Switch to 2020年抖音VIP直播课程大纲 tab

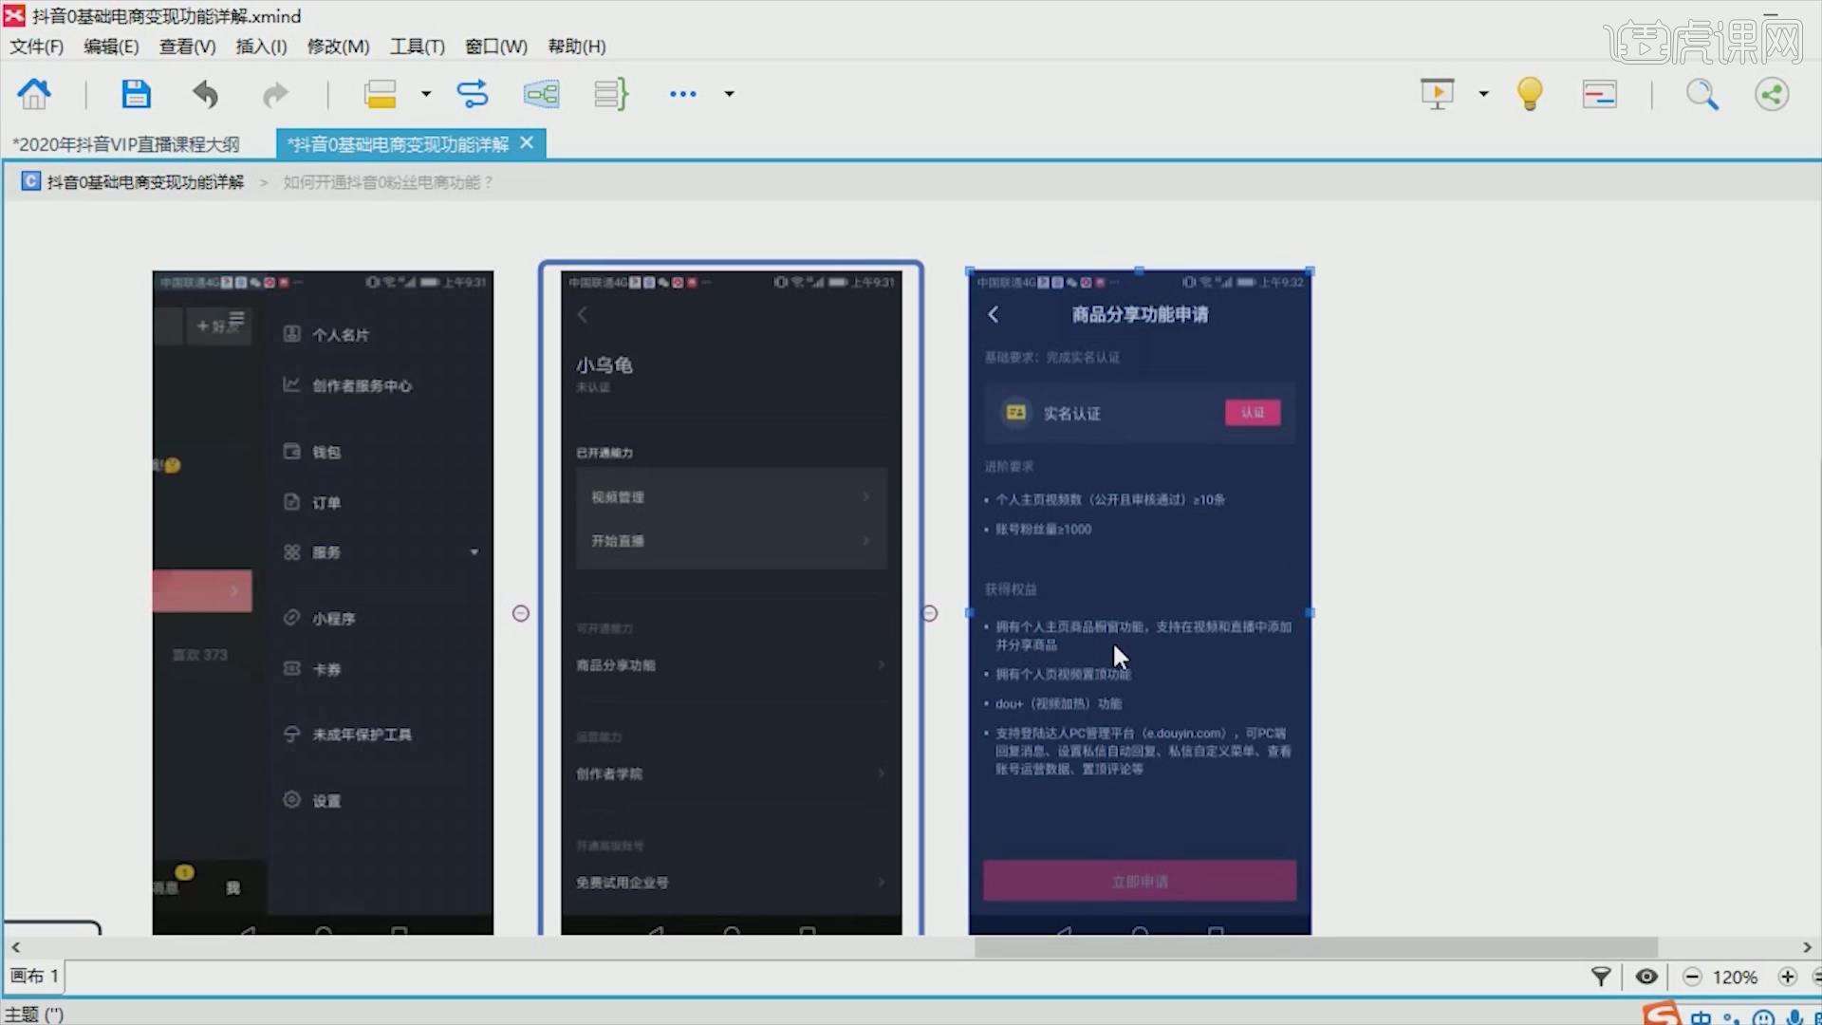126,144
